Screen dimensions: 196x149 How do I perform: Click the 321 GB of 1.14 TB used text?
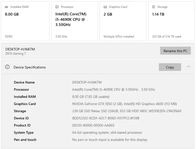(167, 36)
